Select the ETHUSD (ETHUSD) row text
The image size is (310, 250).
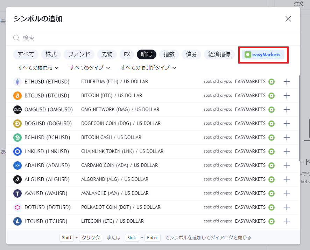47,81
